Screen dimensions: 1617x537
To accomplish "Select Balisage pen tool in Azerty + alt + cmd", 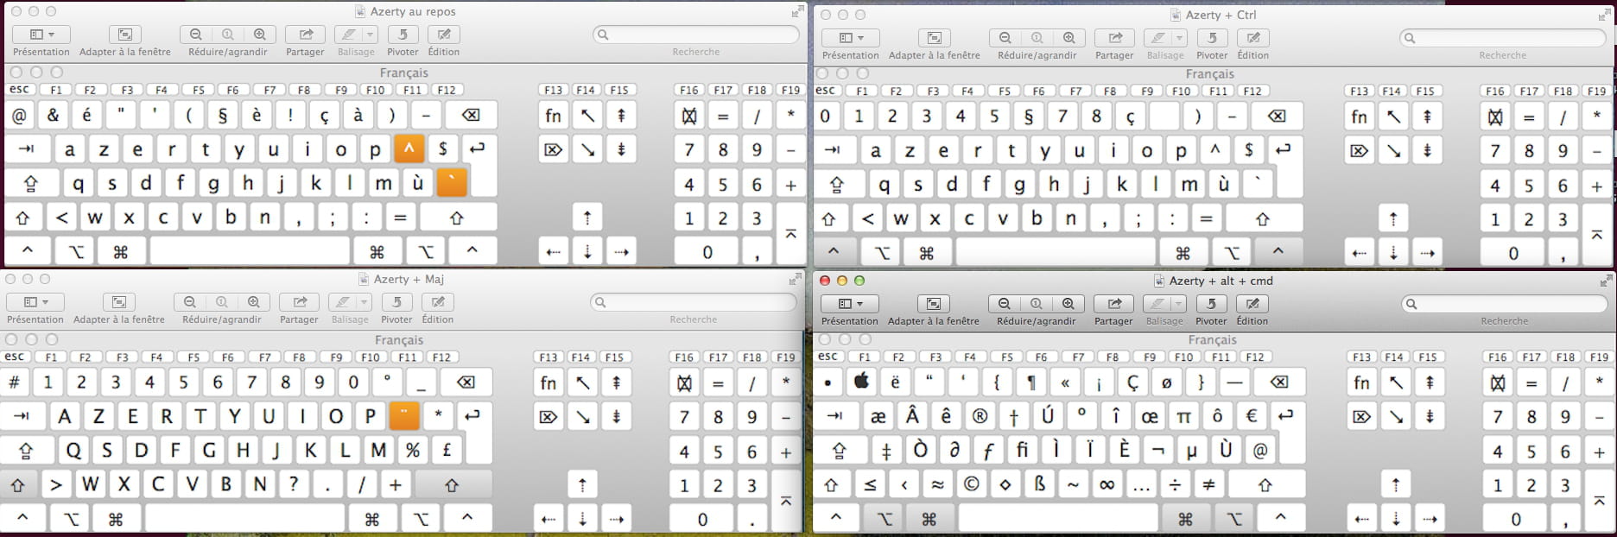I will [1157, 304].
